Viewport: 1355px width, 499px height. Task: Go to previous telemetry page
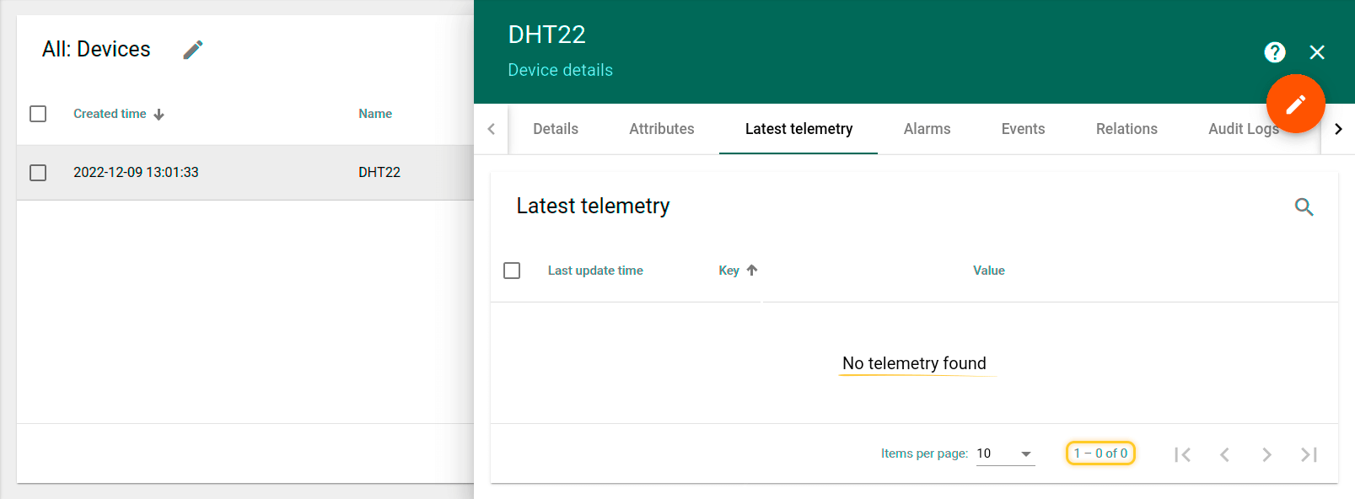pyautogui.click(x=1224, y=454)
